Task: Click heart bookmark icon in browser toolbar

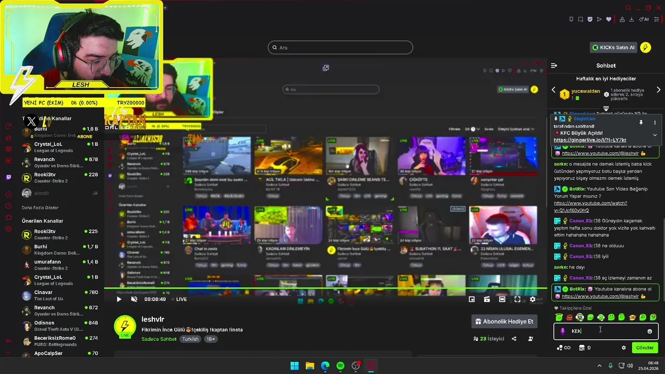Action: [x=608, y=19]
